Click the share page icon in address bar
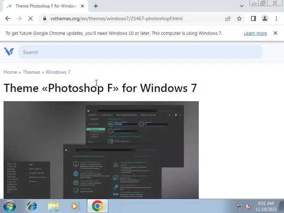This screenshot has height=213, width=284. coord(228,18)
